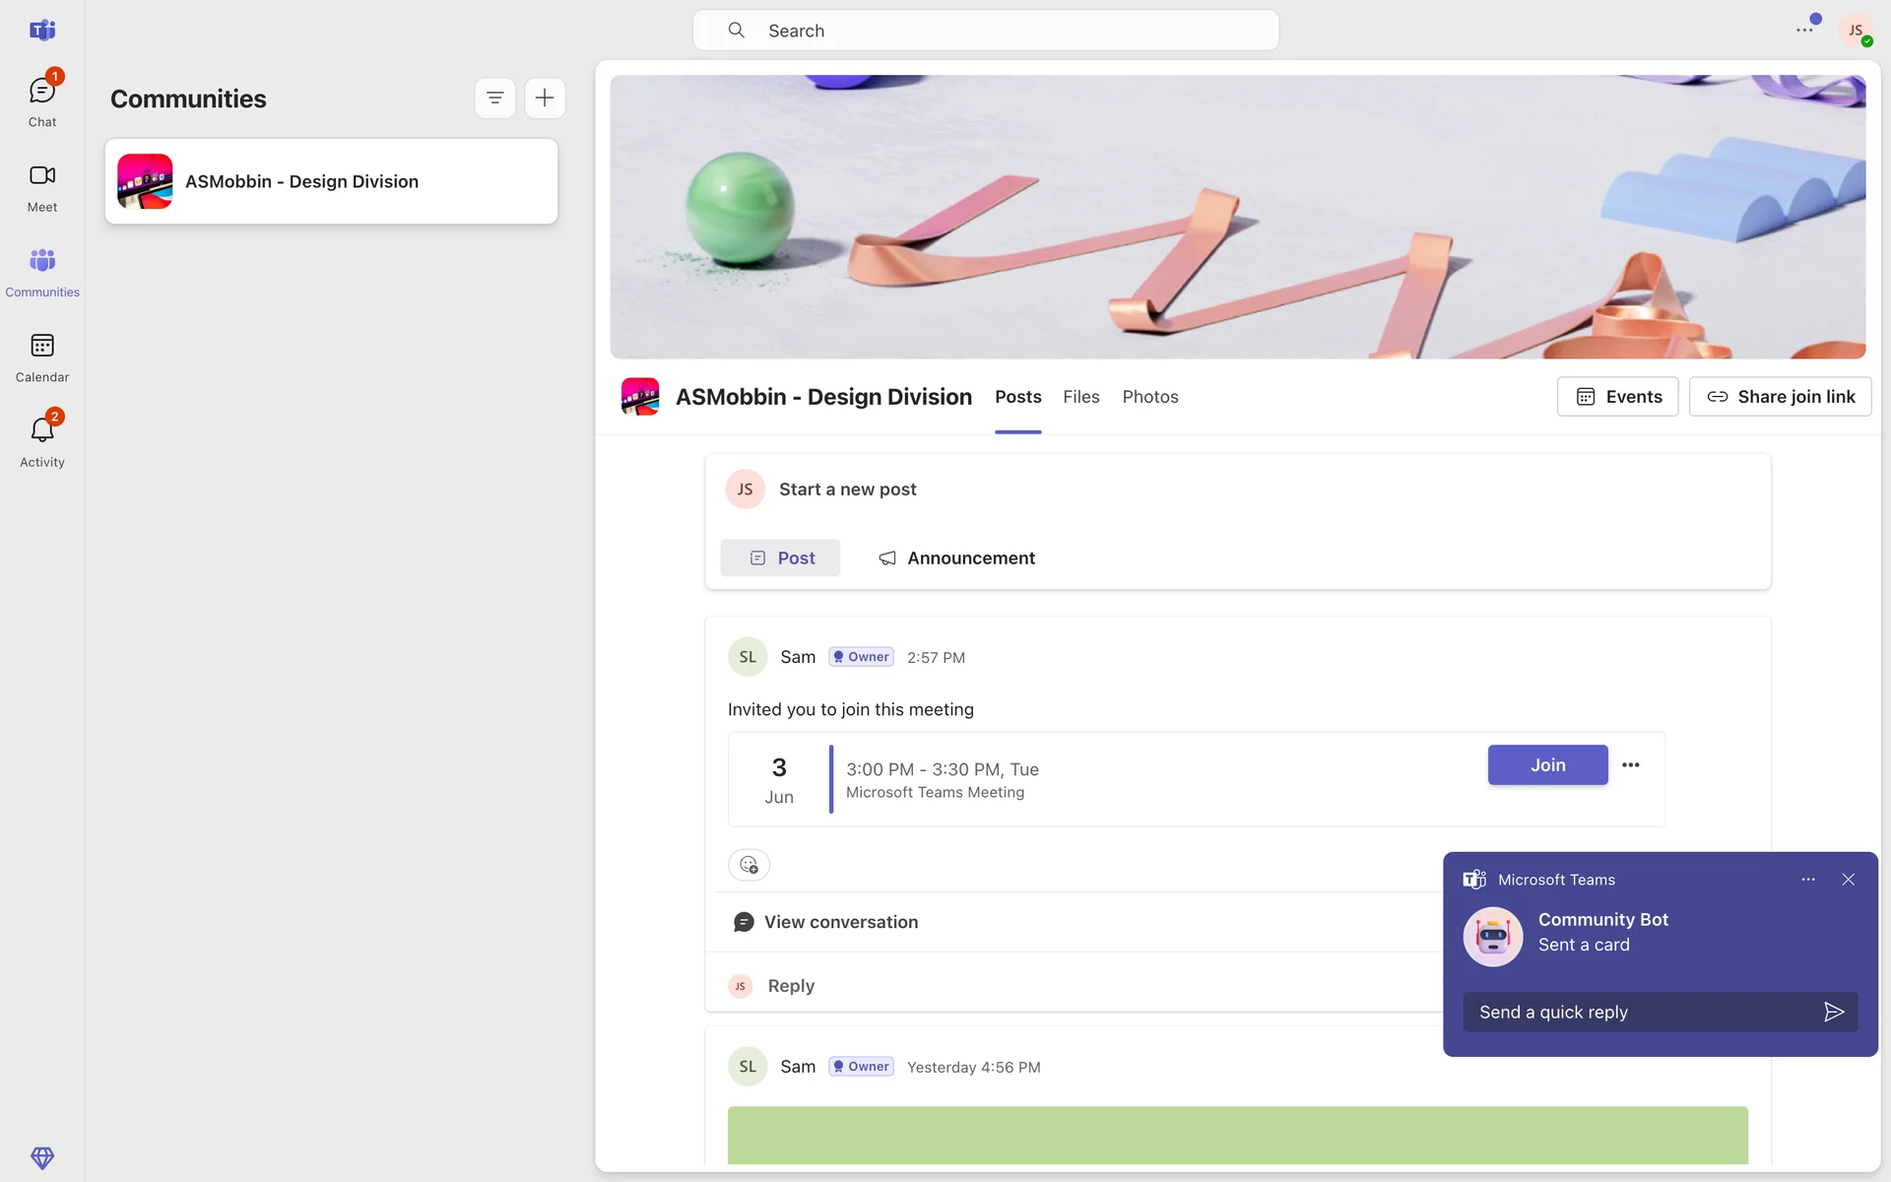Dismiss the Community Bot notification
1891x1182 pixels.
(x=1849, y=880)
